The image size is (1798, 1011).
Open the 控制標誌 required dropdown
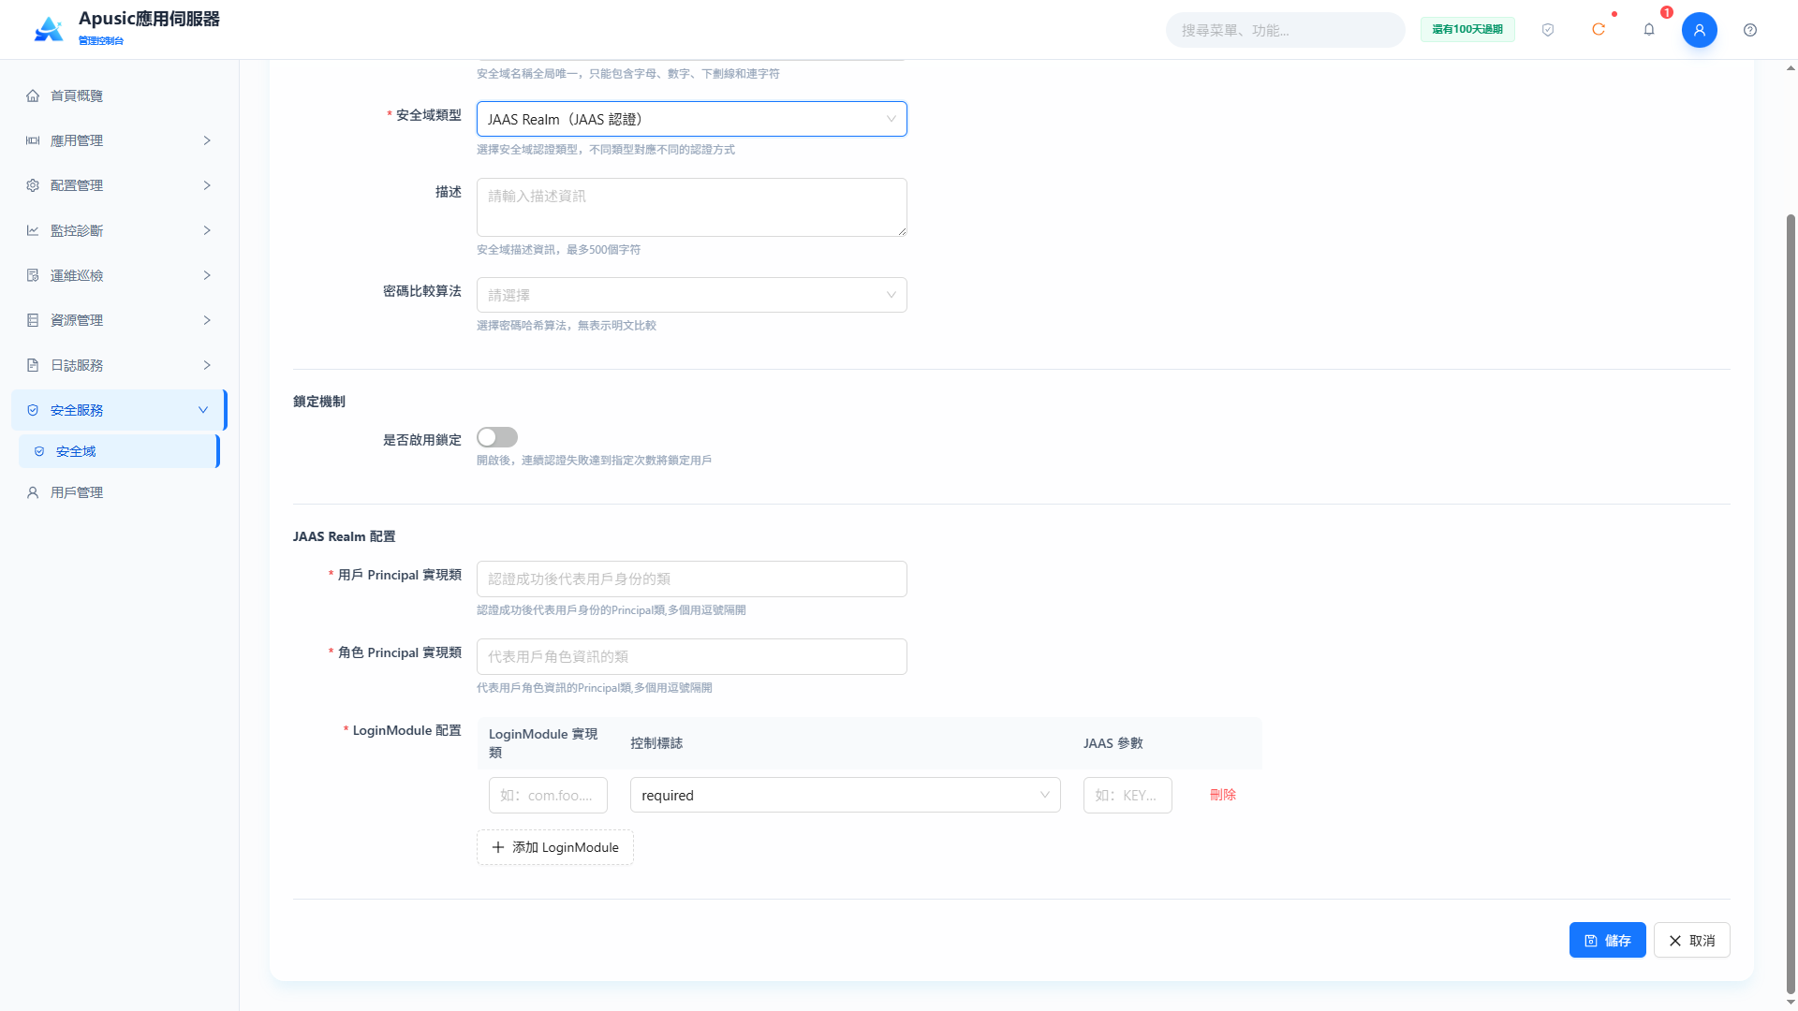pyautogui.click(x=846, y=795)
